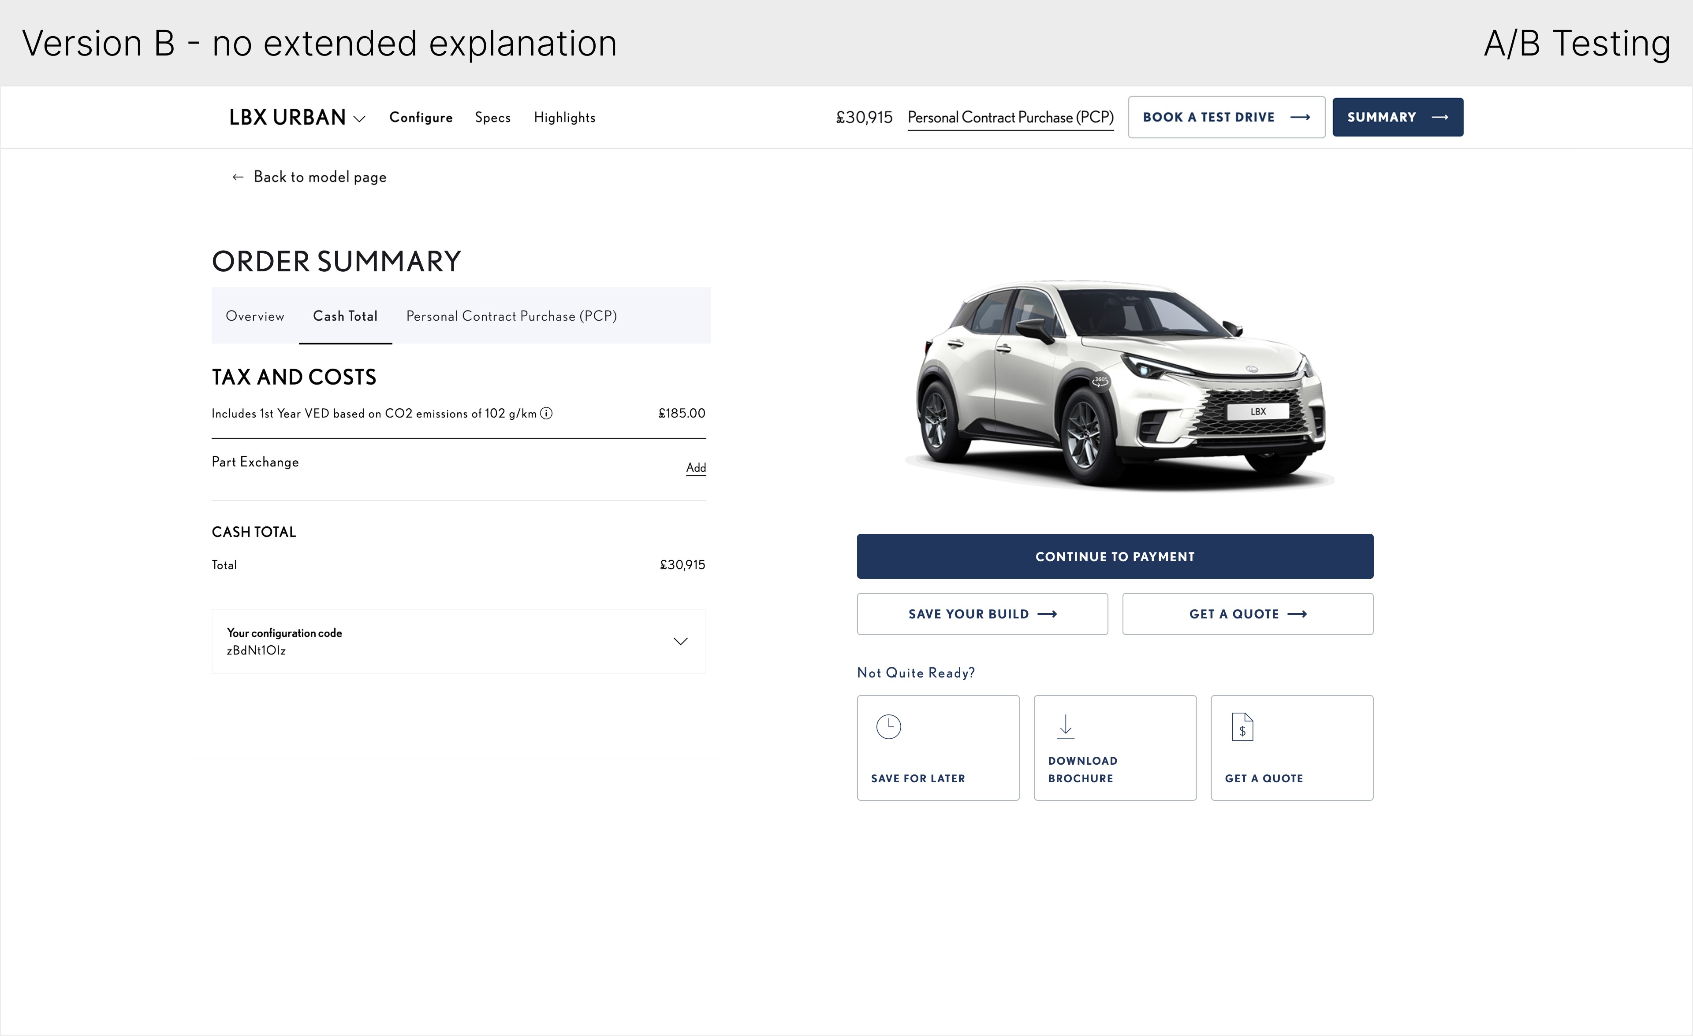Expand the configuration code panel
1693x1036 pixels.
[x=680, y=641]
